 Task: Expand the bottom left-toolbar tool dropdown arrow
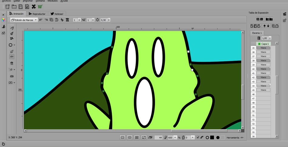pos(14,83)
